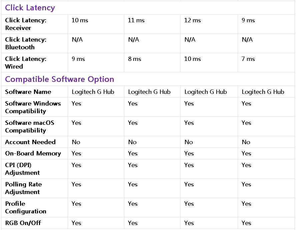The width and height of the screenshot is (296, 230).
Task: Click the 7 ms wired latency cell
Action: (x=248, y=59)
